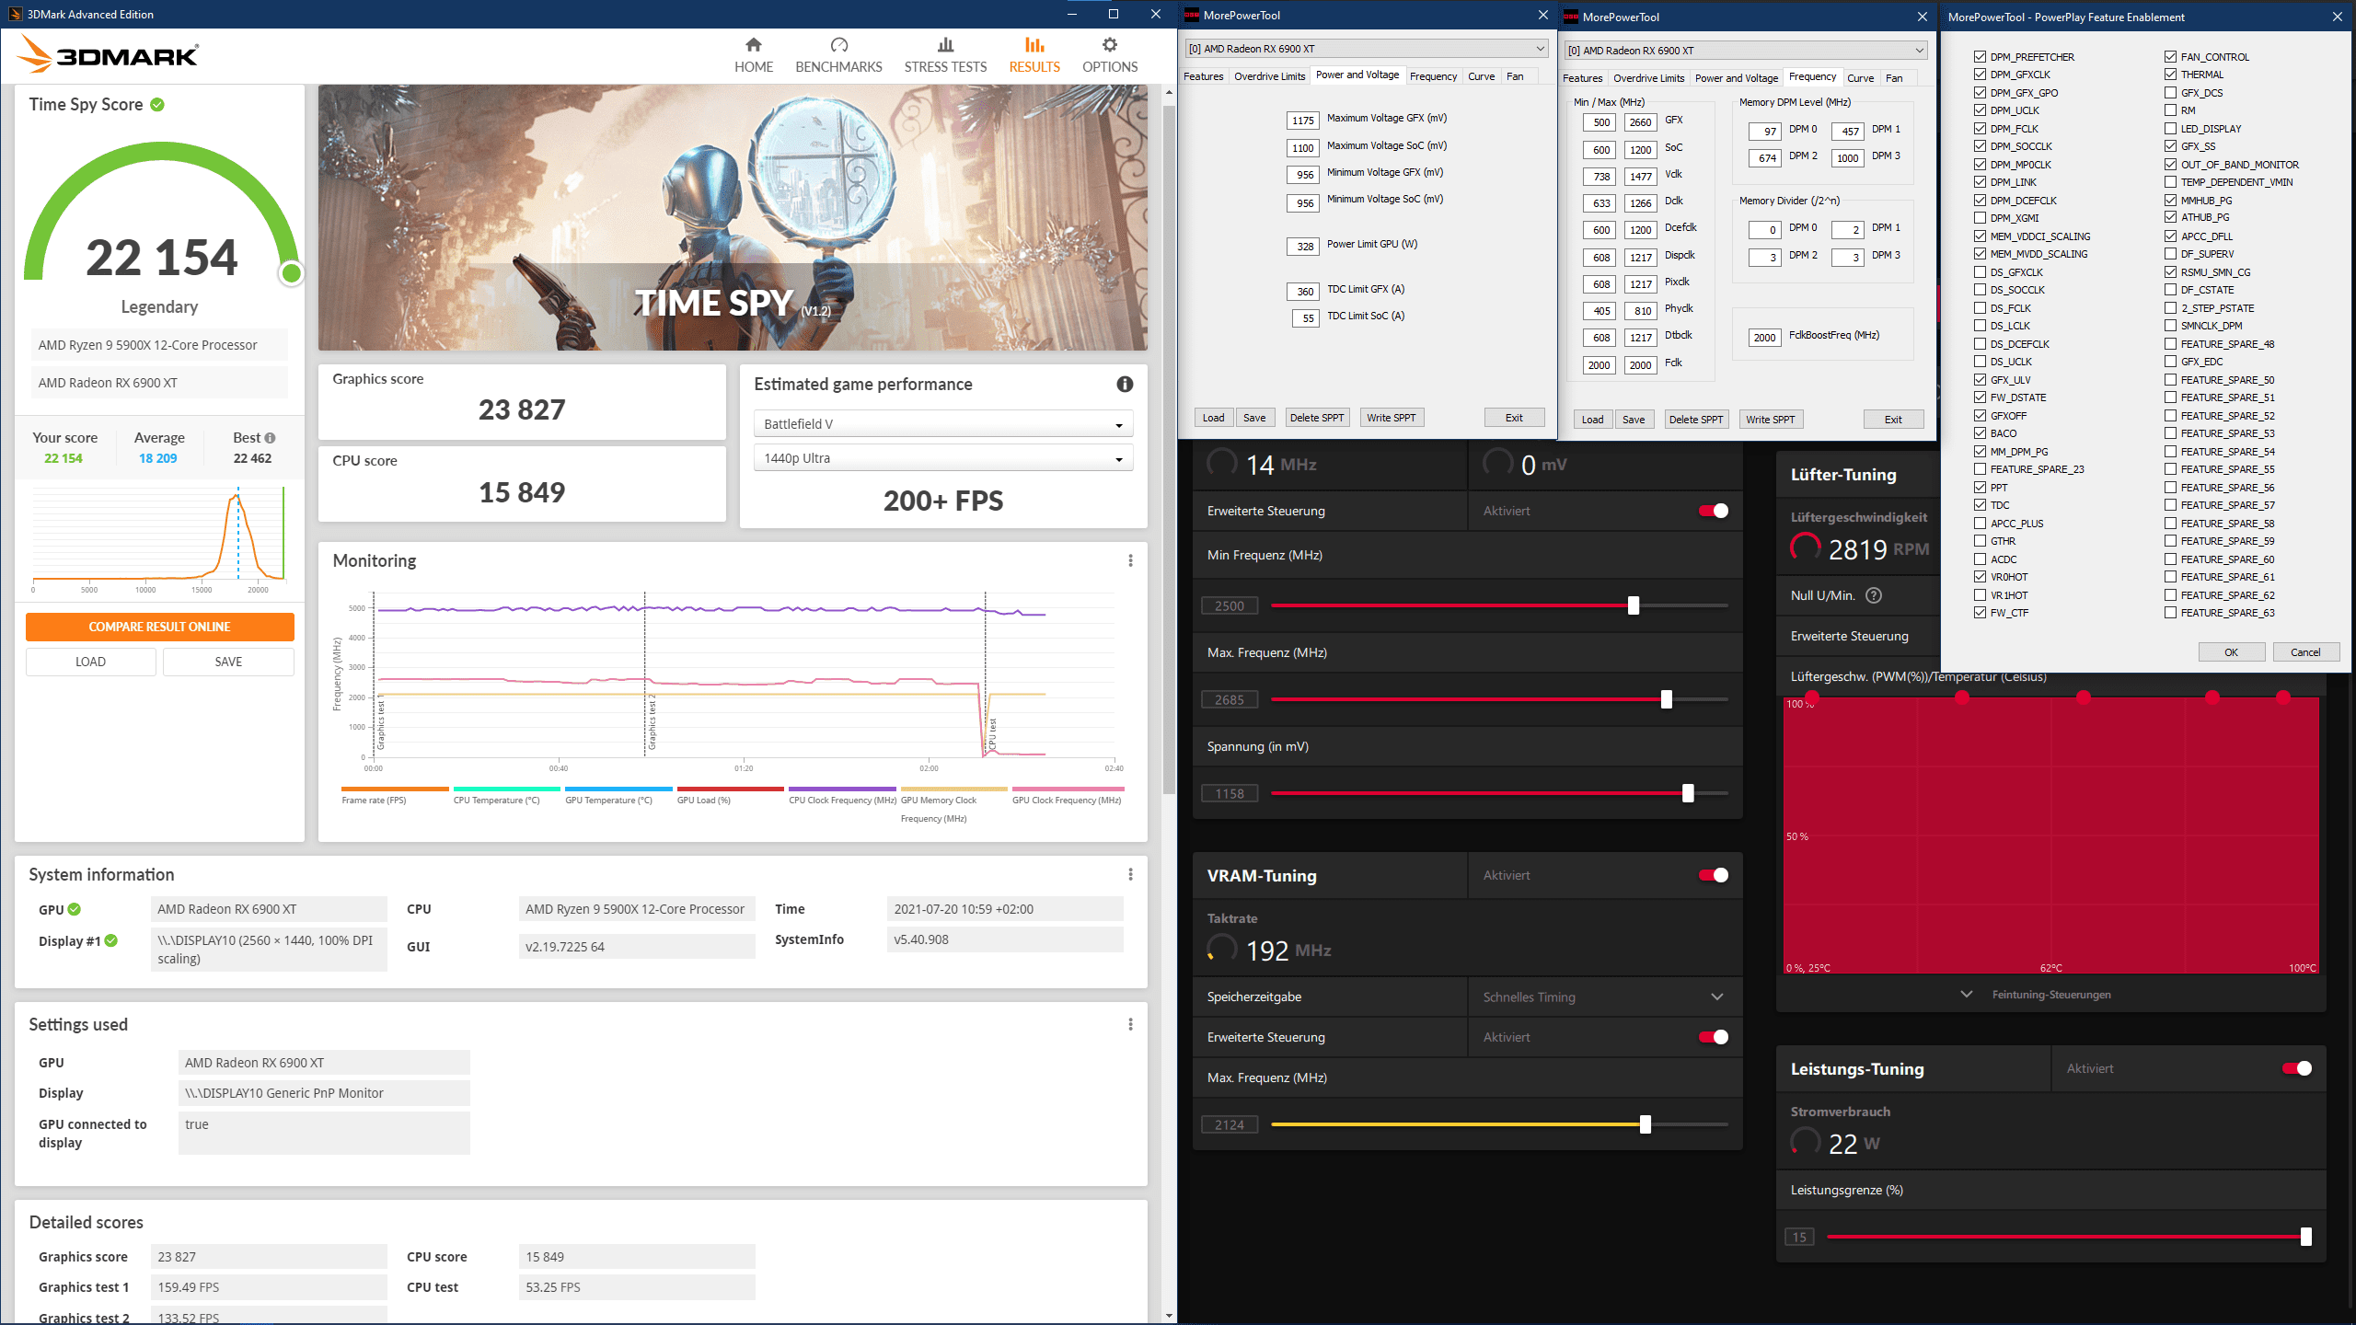Viewport: 2356px width, 1325px height.
Task: Open Monitoring panel three-dot menu
Action: [x=1130, y=560]
